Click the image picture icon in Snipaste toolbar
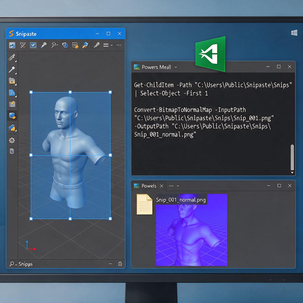Screen dimensions: 303x303 12,45
